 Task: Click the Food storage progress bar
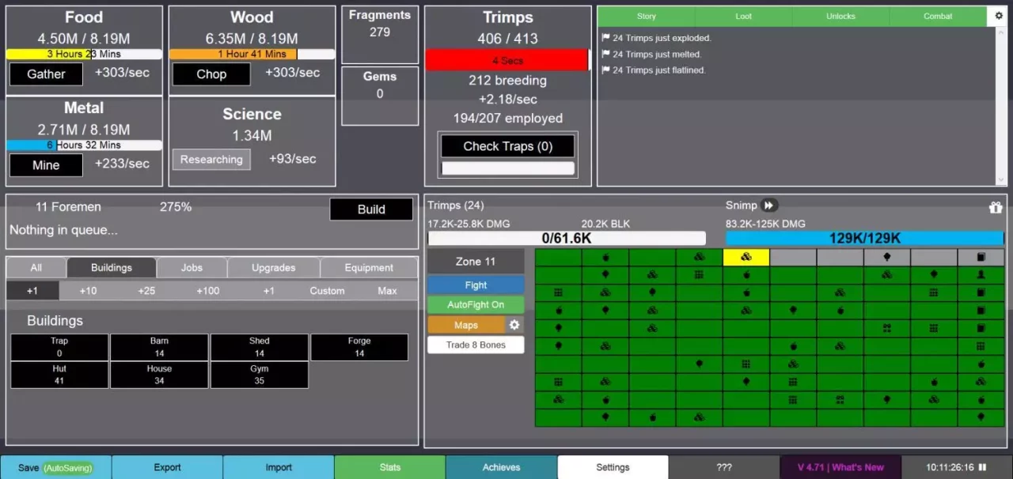click(84, 55)
